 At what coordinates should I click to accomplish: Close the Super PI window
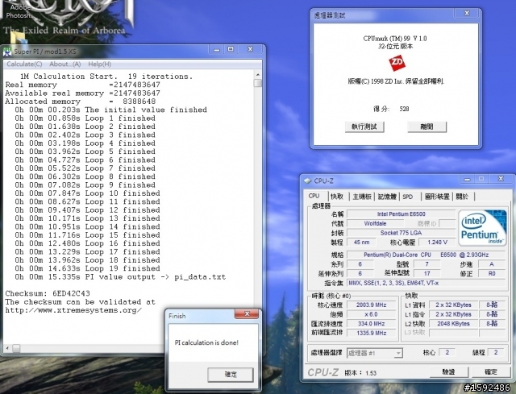coord(250,49)
